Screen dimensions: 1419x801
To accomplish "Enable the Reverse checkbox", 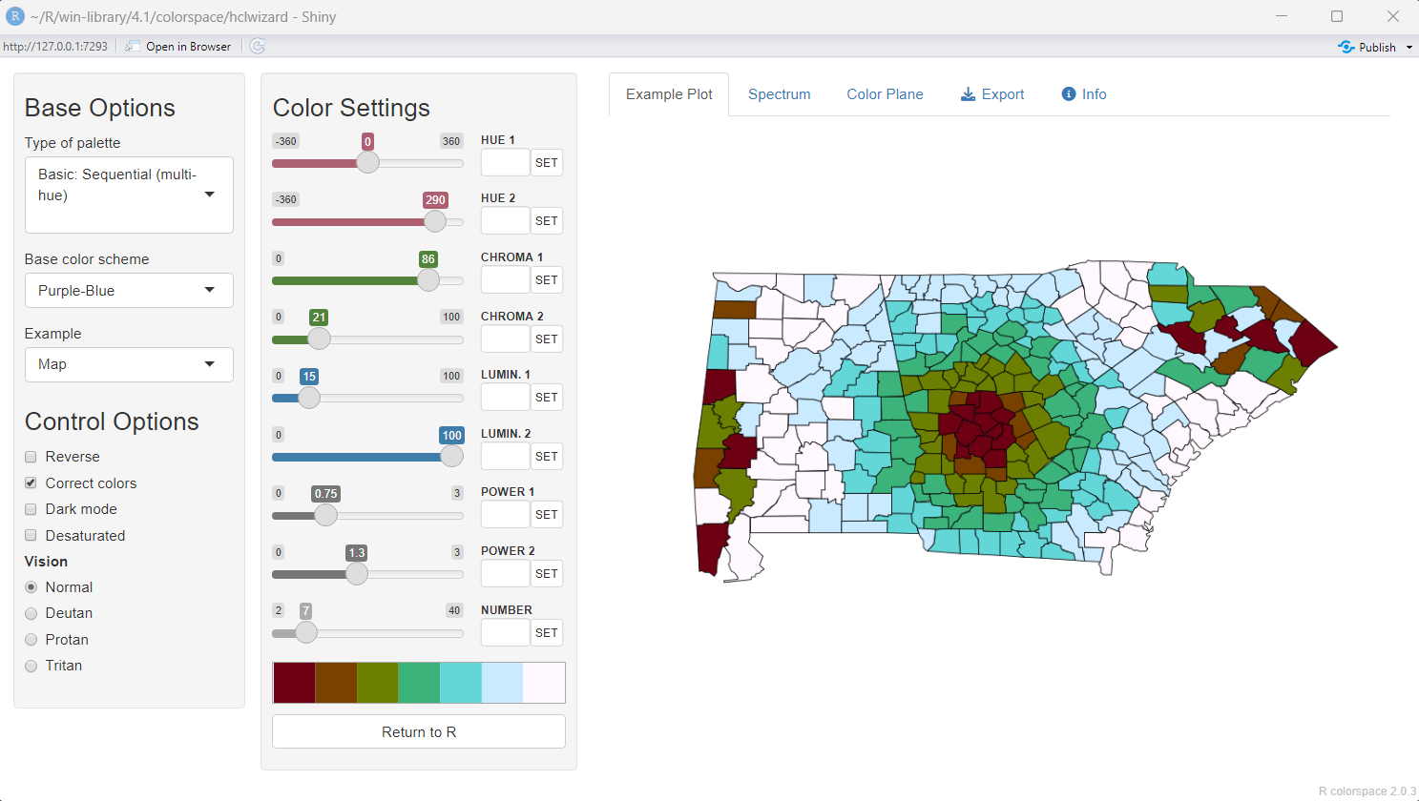I will [31, 457].
